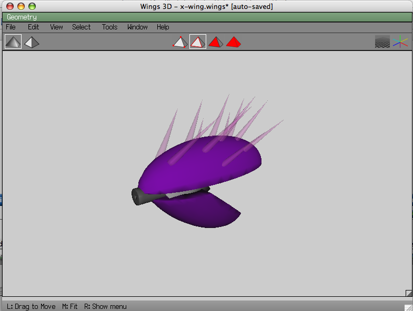Select smooth shaded display mode icon

point(13,42)
